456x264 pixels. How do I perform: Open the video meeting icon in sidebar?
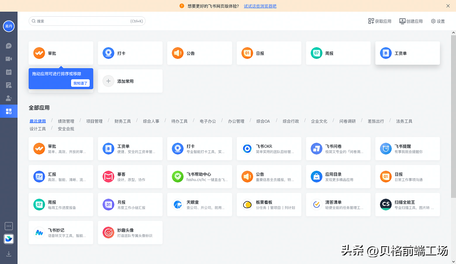pos(9,59)
